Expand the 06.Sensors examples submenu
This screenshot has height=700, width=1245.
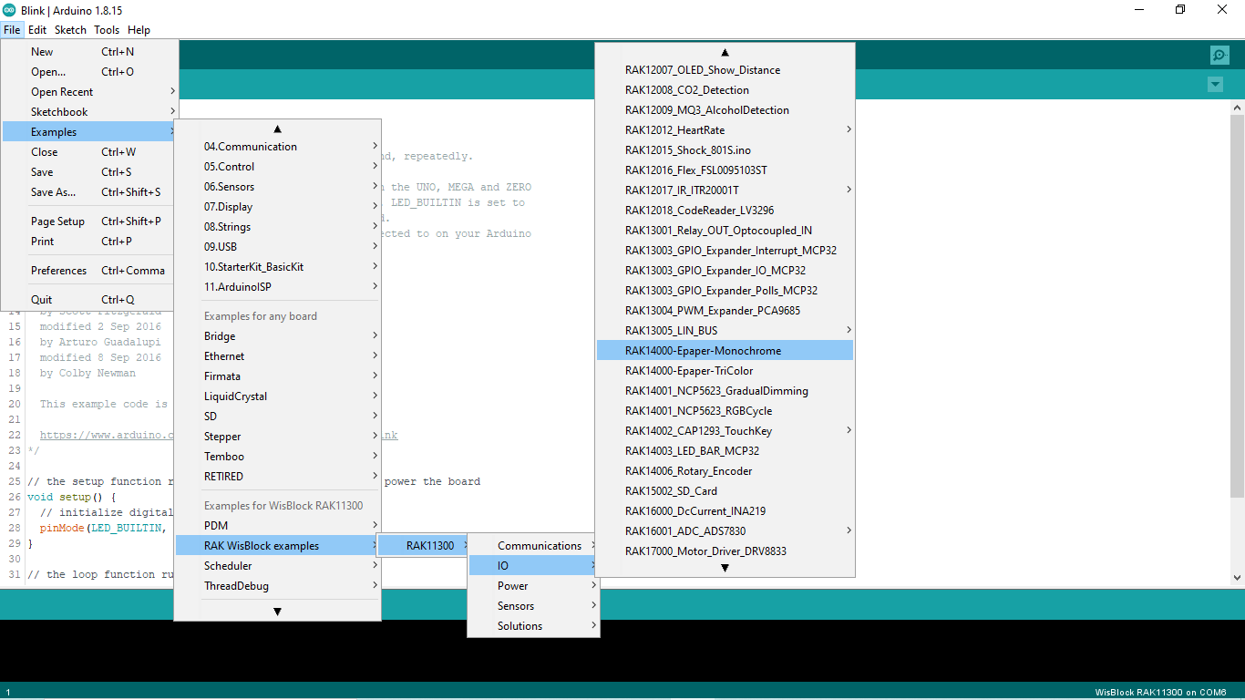[x=277, y=187]
